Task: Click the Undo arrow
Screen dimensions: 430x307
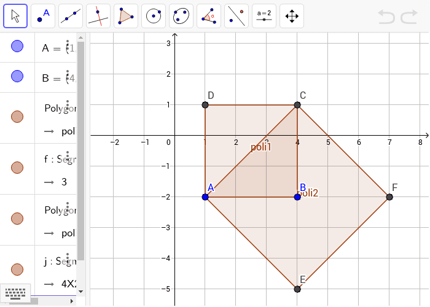Action: [386, 17]
